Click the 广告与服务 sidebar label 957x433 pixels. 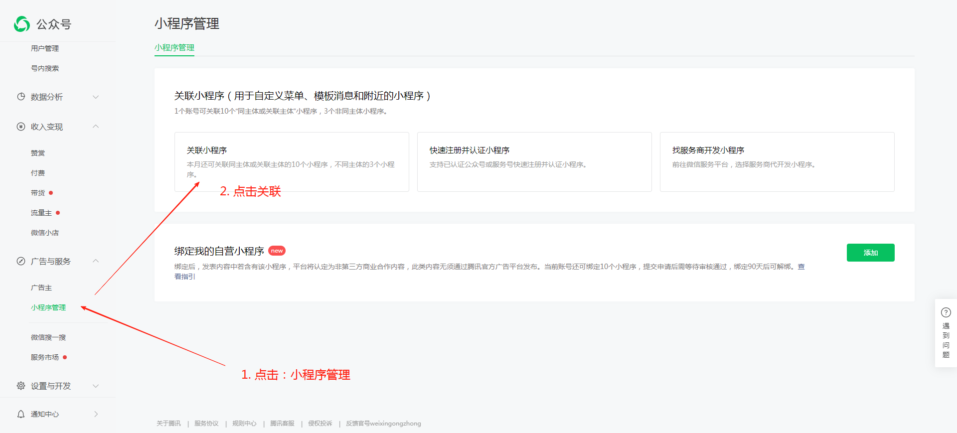(51, 261)
